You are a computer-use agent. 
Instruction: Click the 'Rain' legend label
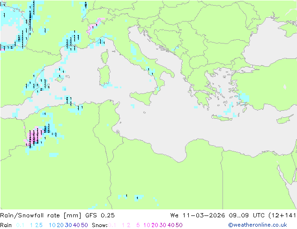pos(6,225)
